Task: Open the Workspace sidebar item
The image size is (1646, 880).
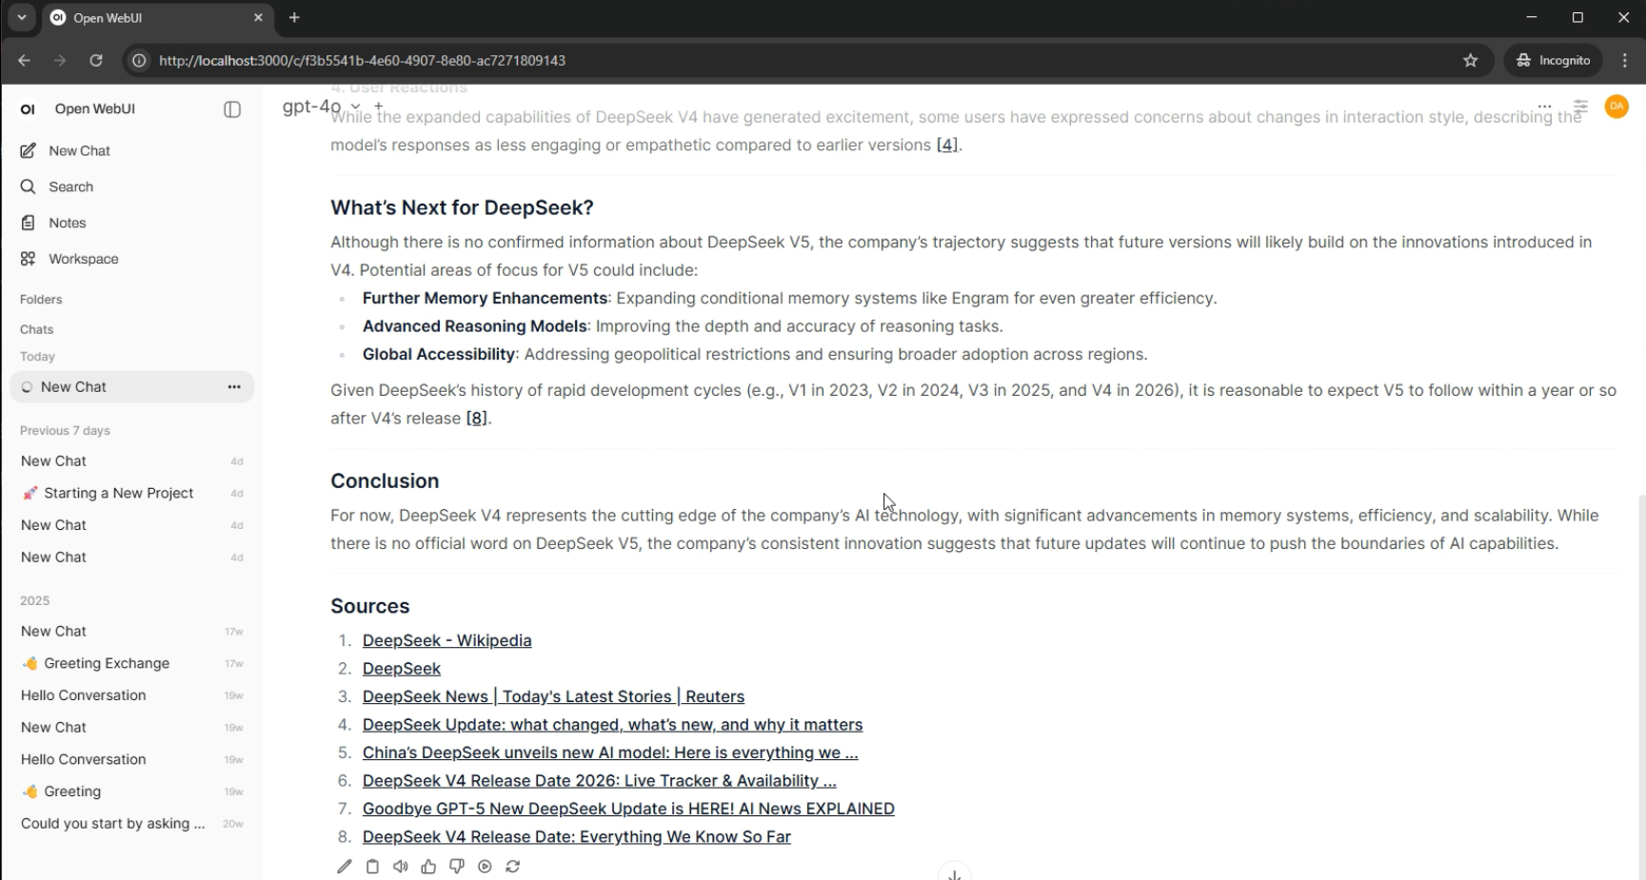Action: [x=131, y=259]
